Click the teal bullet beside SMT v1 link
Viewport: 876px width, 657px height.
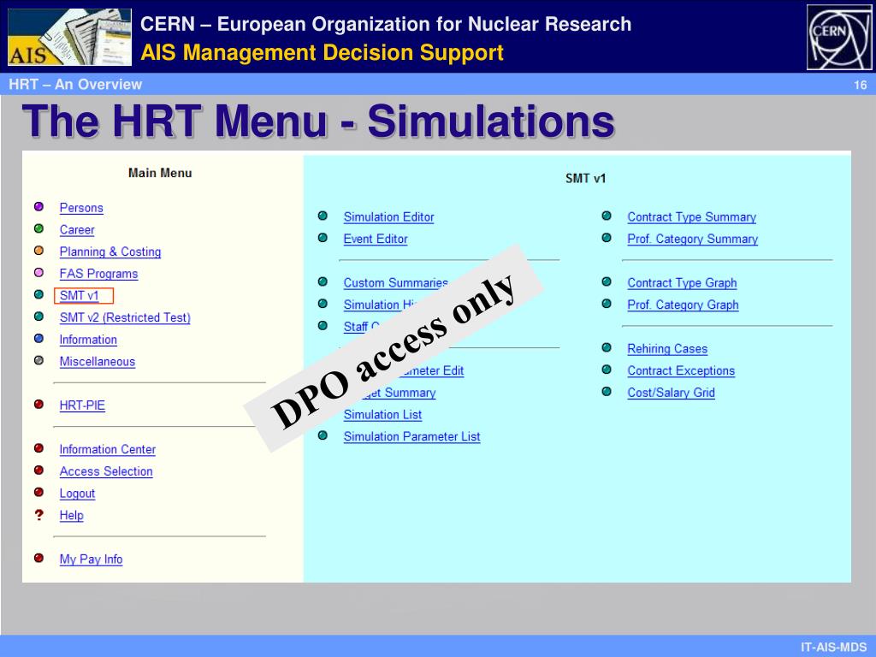click(38, 294)
